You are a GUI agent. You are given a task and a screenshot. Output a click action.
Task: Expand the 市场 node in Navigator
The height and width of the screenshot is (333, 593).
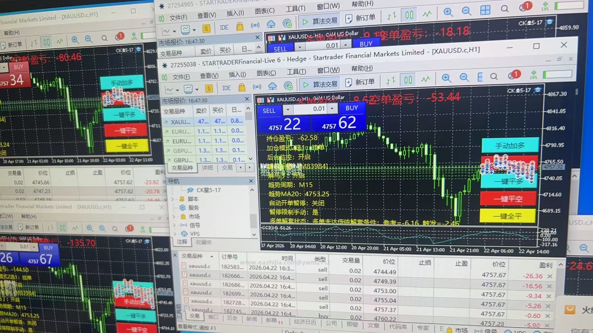coord(174,217)
